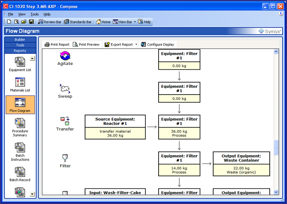Open the Materials List report

20,85
